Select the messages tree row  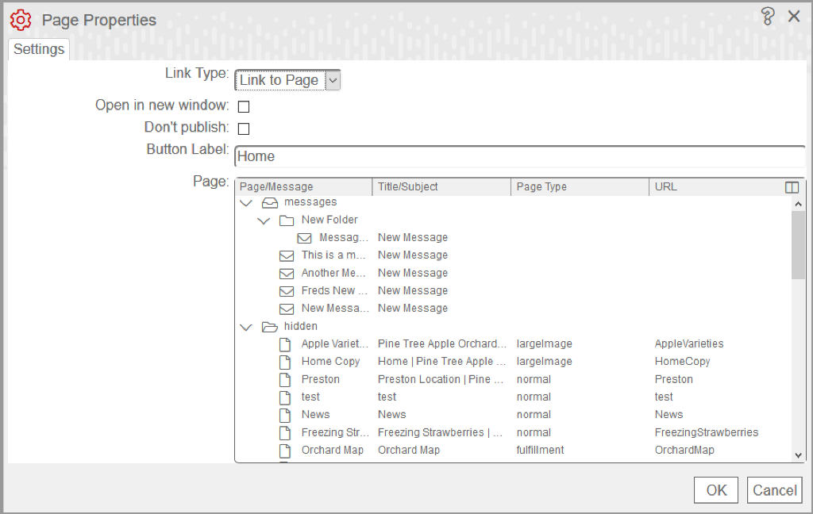click(x=514, y=202)
